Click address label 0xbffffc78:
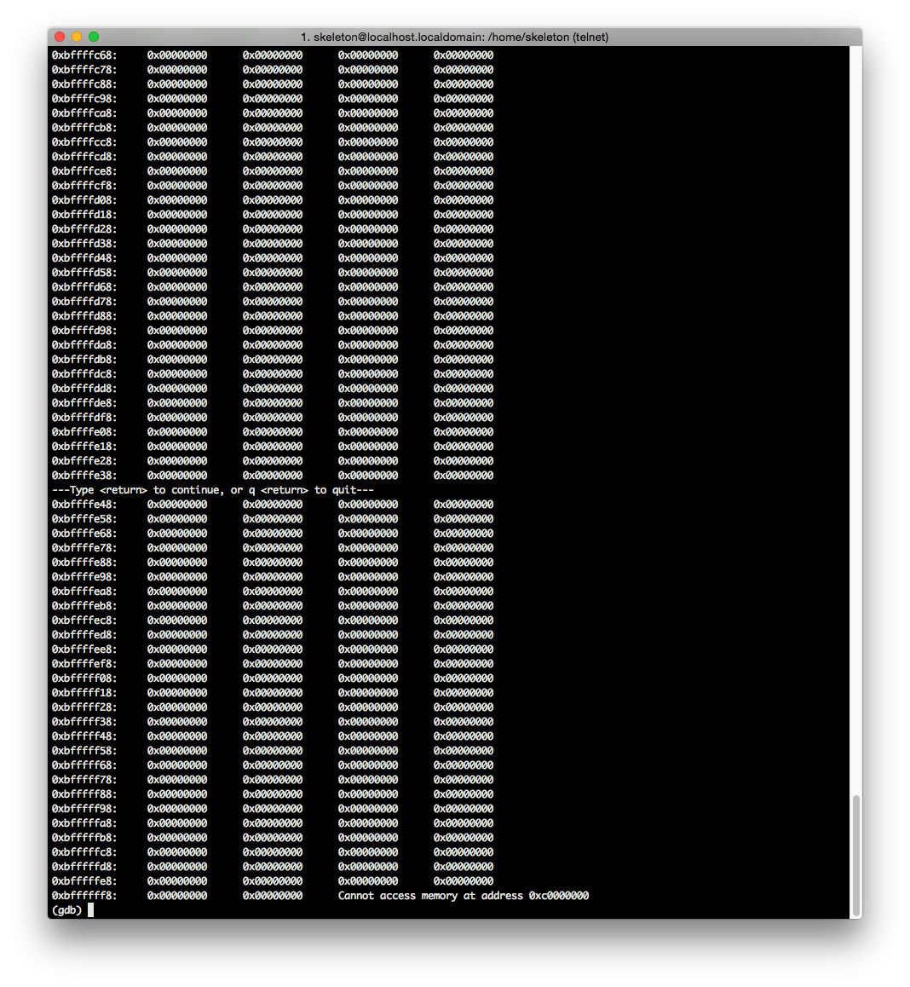 pos(84,70)
